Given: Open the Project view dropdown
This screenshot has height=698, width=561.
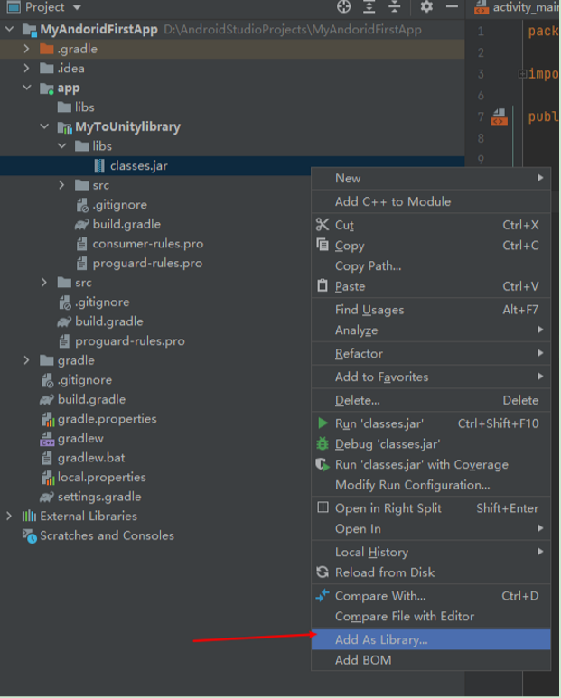Looking at the screenshot, I should pyautogui.click(x=77, y=7).
